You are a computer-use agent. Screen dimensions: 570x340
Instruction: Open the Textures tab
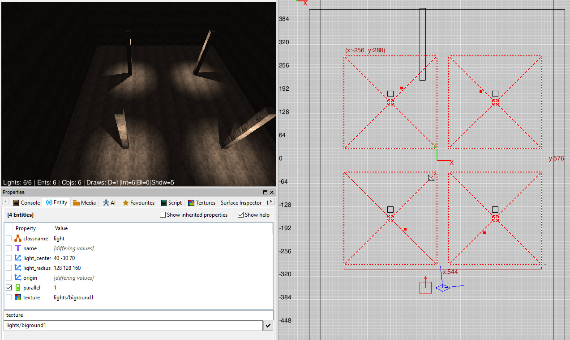click(202, 202)
